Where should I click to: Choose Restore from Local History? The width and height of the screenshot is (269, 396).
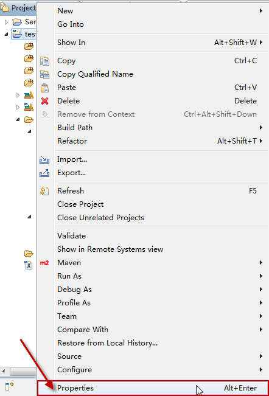click(x=107, y=343)
